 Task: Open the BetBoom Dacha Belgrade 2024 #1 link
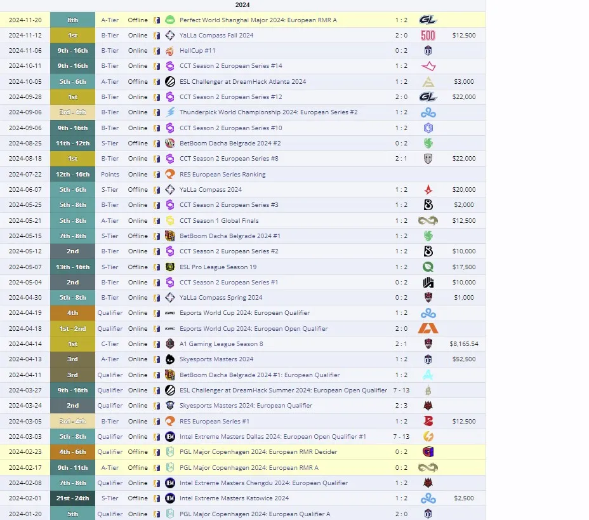230,236
